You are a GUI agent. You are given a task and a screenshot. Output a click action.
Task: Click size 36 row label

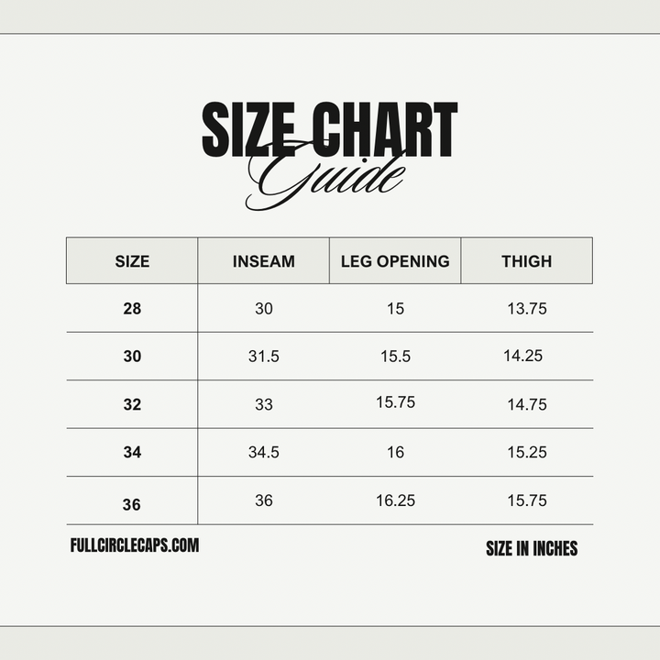pyautogui.click(x=132, y=504)
